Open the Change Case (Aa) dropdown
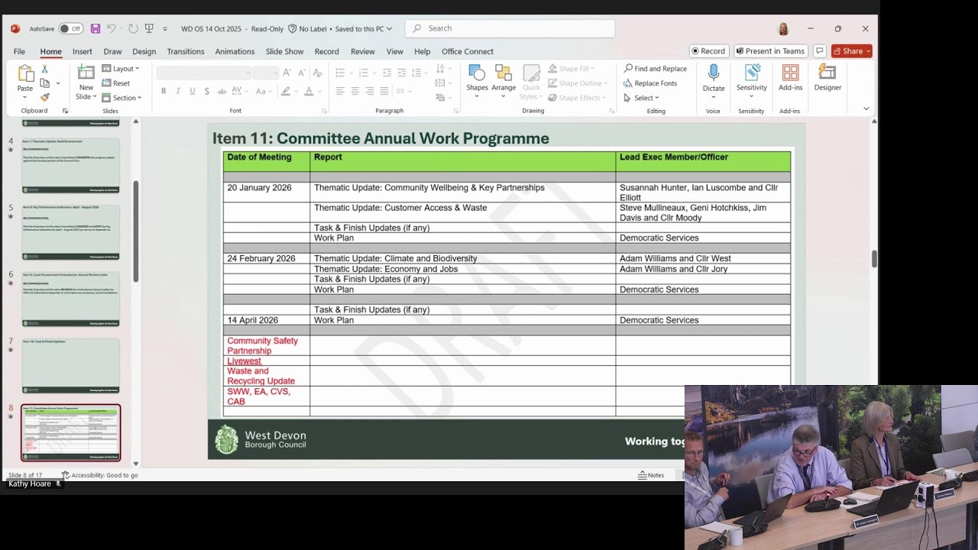This screenshot has width=978, height=550. (264, 91)
